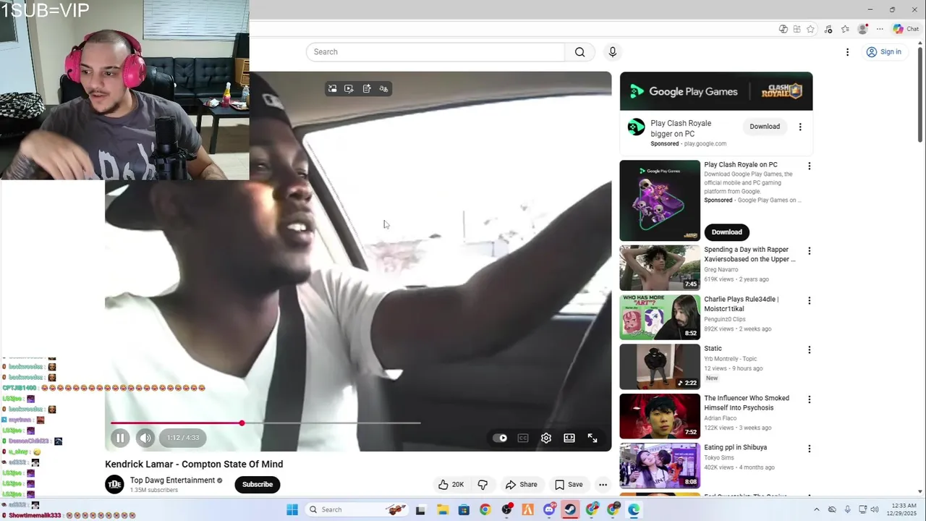Click the video progress bar scrubber

(x=242, y=423)
